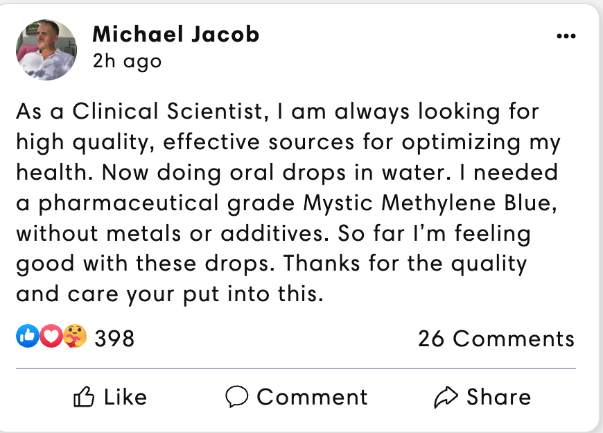This screenshot has width=603, height=433.
Task: Click the horizontal divider line above action buttons
Action: 296,368
